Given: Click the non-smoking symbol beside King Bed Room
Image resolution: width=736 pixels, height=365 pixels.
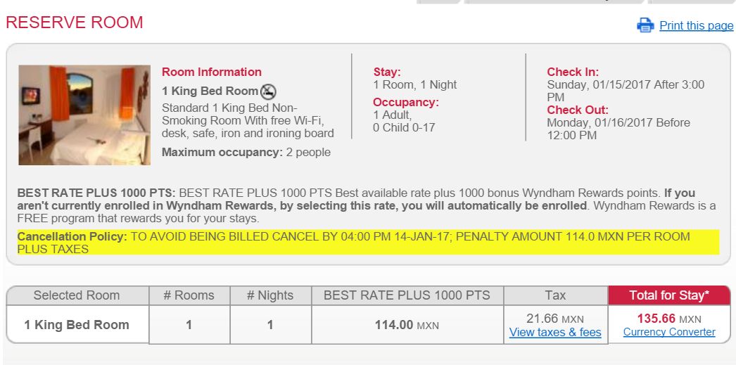Looking at the screenshot, I should pos(268,91).
